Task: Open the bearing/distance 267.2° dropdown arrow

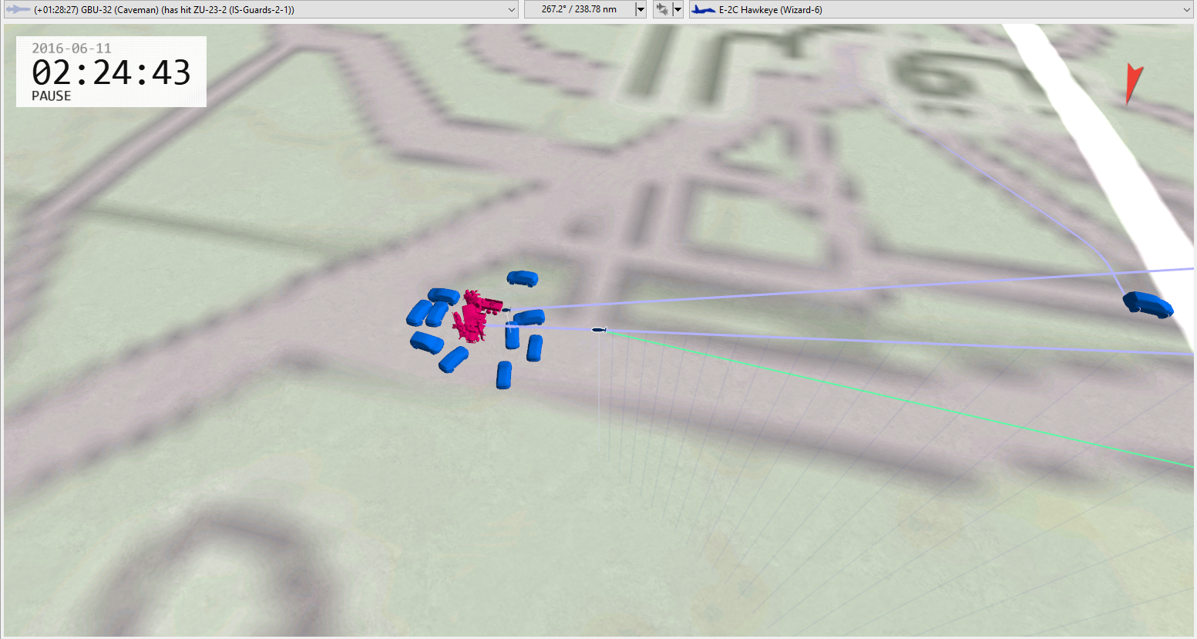Action: pyautogui.click(x=641, y=10)
